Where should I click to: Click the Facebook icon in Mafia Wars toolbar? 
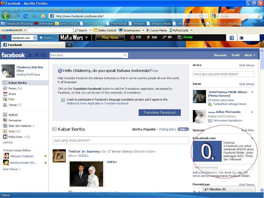232,38
